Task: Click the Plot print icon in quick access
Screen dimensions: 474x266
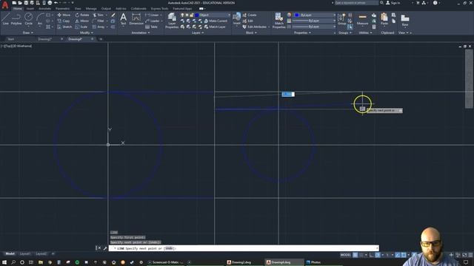Action: pyautogui.click(x=50, y=3)
